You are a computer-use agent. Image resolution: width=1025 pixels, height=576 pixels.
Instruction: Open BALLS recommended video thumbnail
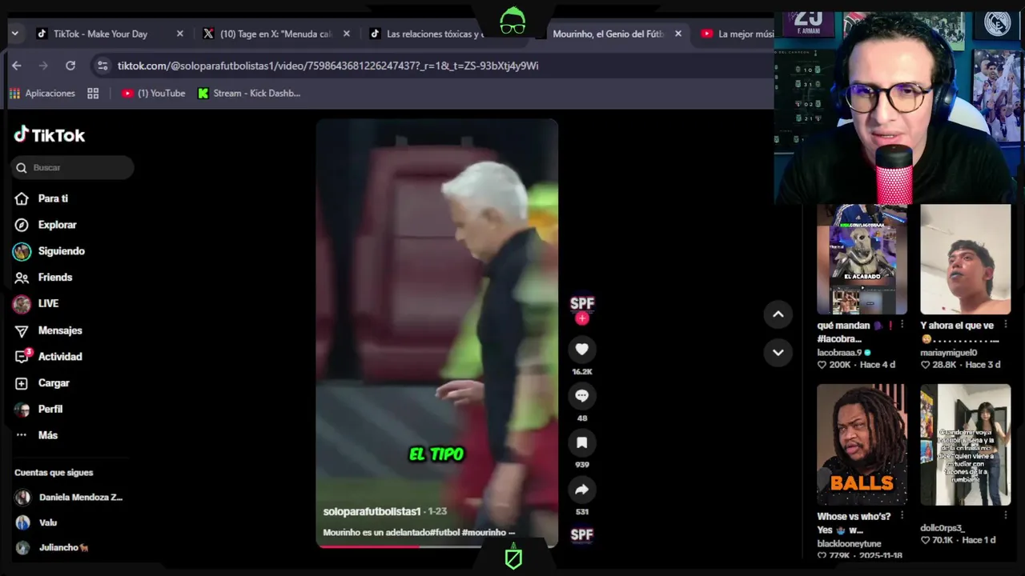862,445
